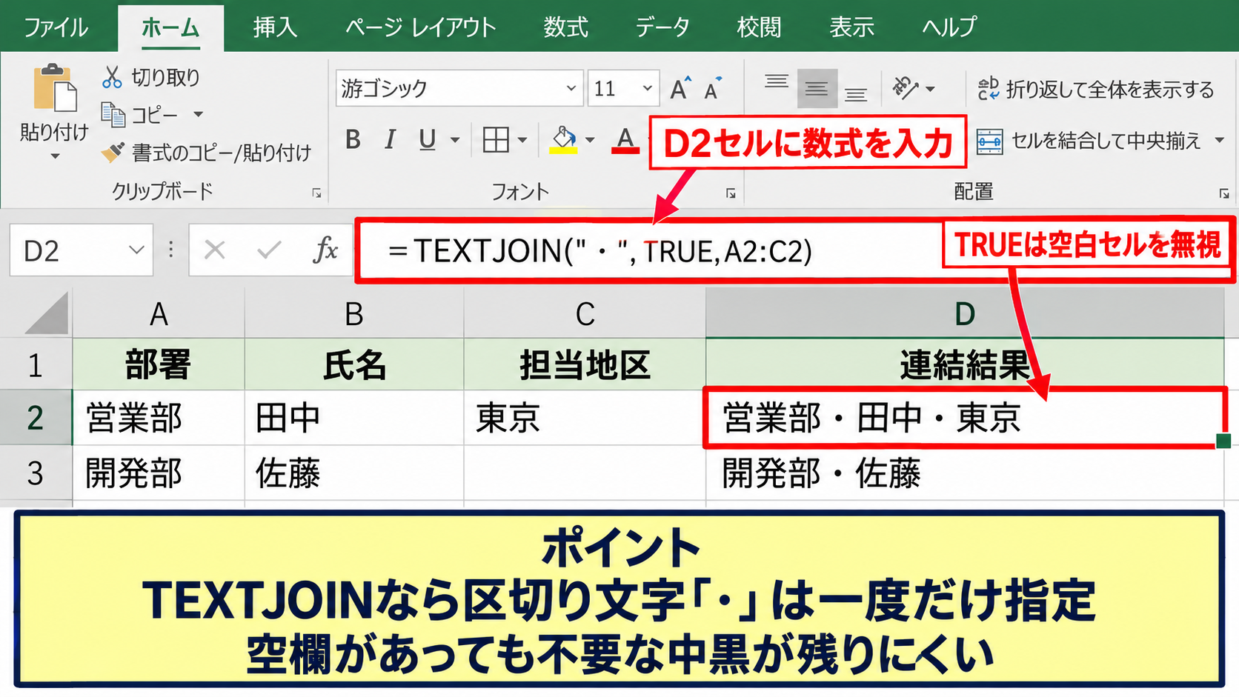Switch to the 表示 tab
Viewport: 1239px width, 697px height.
pos(851,27)
